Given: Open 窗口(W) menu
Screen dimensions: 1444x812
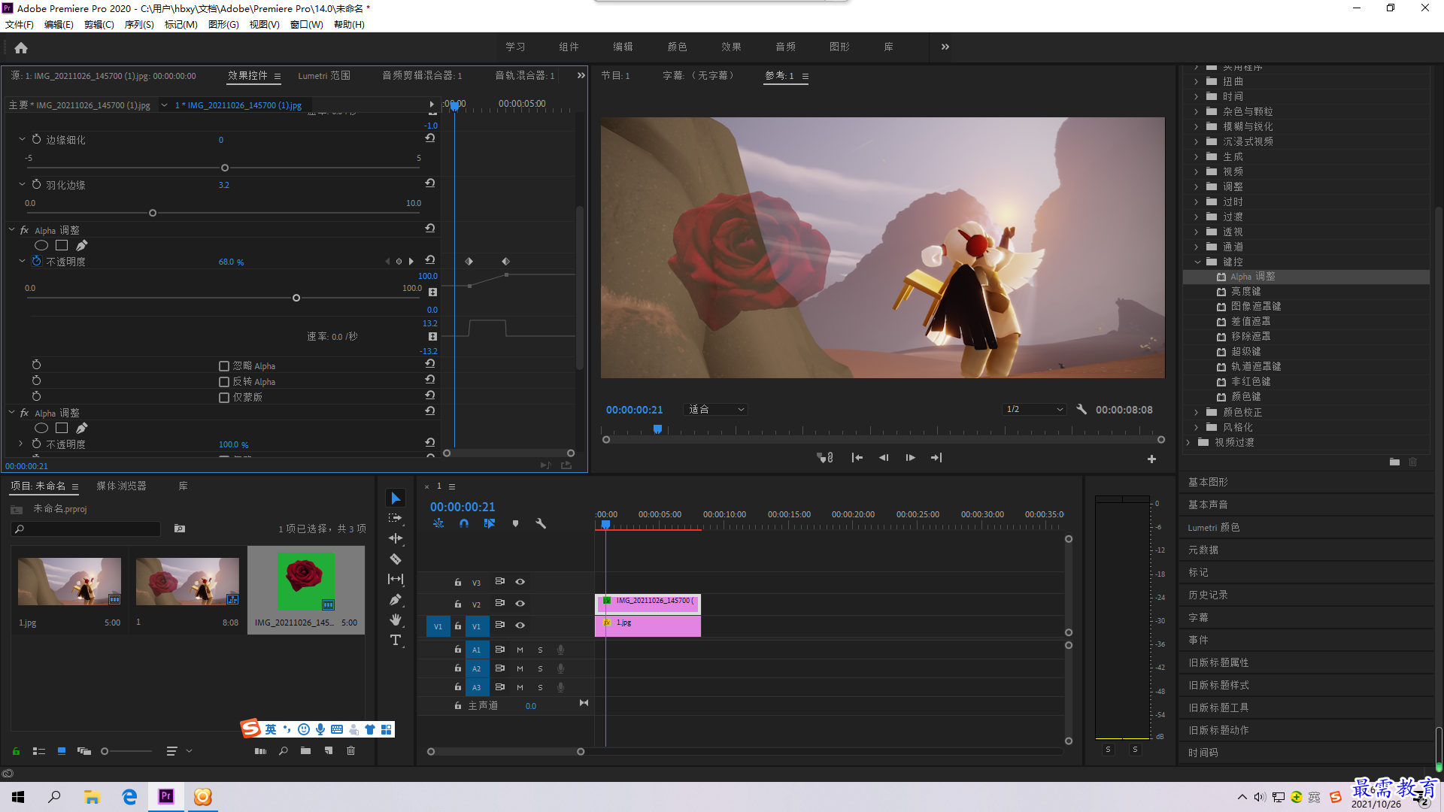Looking at the screenshot, I should 307,24.
